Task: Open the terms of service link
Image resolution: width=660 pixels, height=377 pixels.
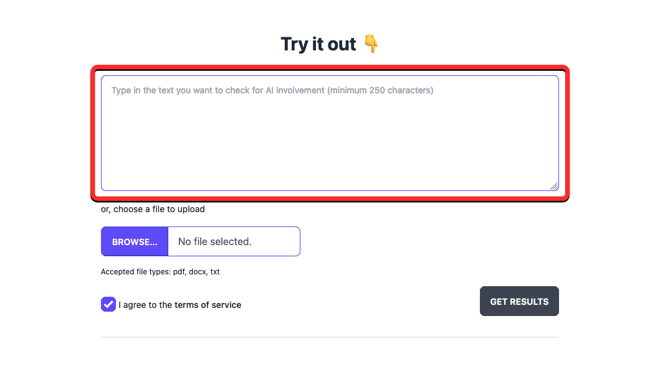Action: (208, 305)
